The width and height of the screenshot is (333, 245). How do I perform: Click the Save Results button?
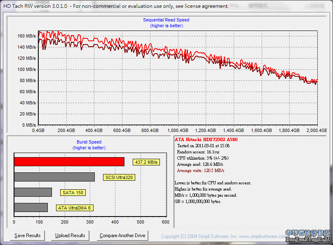(x=28, y=236)
